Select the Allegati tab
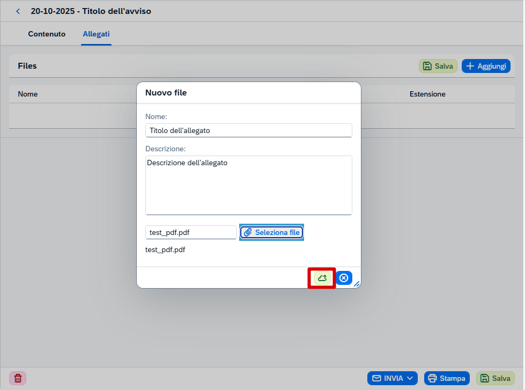Screen dimensions: 525x390 (96, 34)
